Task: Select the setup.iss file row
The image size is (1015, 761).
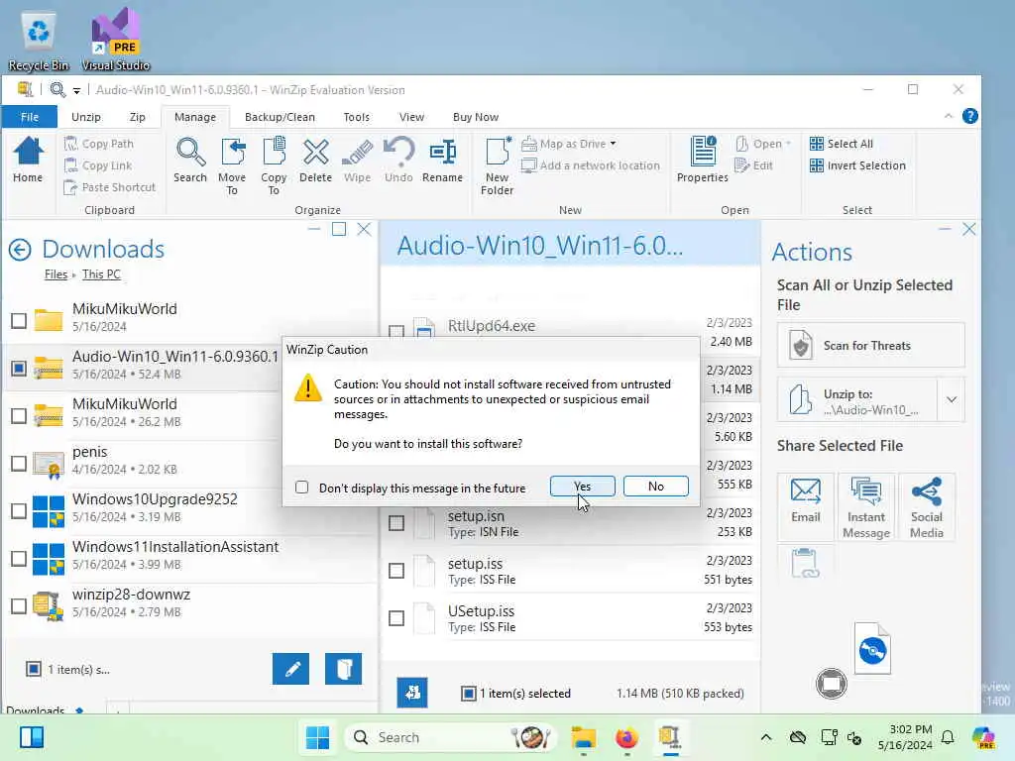Action: click(x=570, y=571)
